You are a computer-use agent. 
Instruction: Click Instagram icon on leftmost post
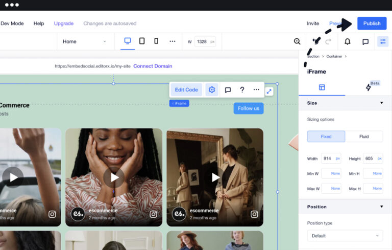pyautogui.click(x=52, y=214)
